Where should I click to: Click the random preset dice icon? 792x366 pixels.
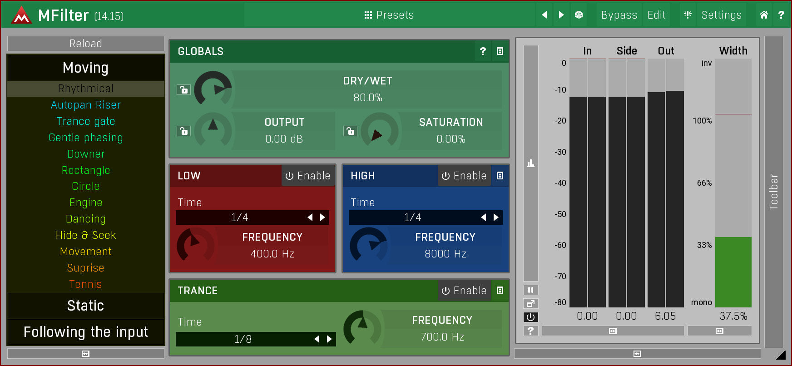pyautogui.click(x=579, y=15)
